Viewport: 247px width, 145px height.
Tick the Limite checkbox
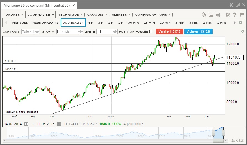[x=99, y=32]
